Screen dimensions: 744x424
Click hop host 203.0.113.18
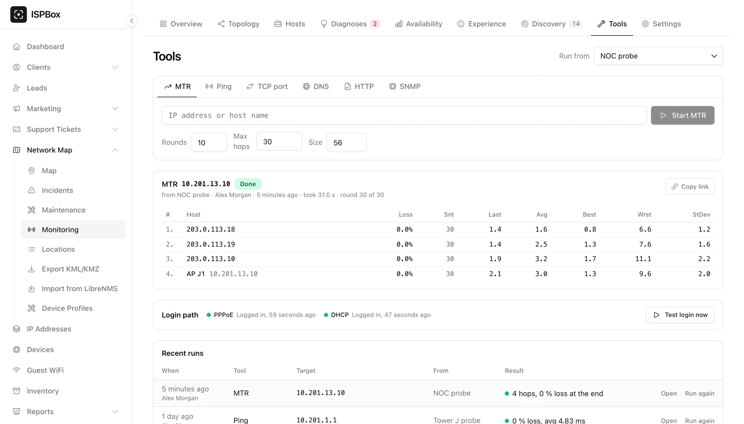coord(211,229)
